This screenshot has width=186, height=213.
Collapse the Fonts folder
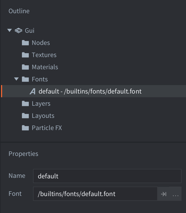[x=17, y=79]
